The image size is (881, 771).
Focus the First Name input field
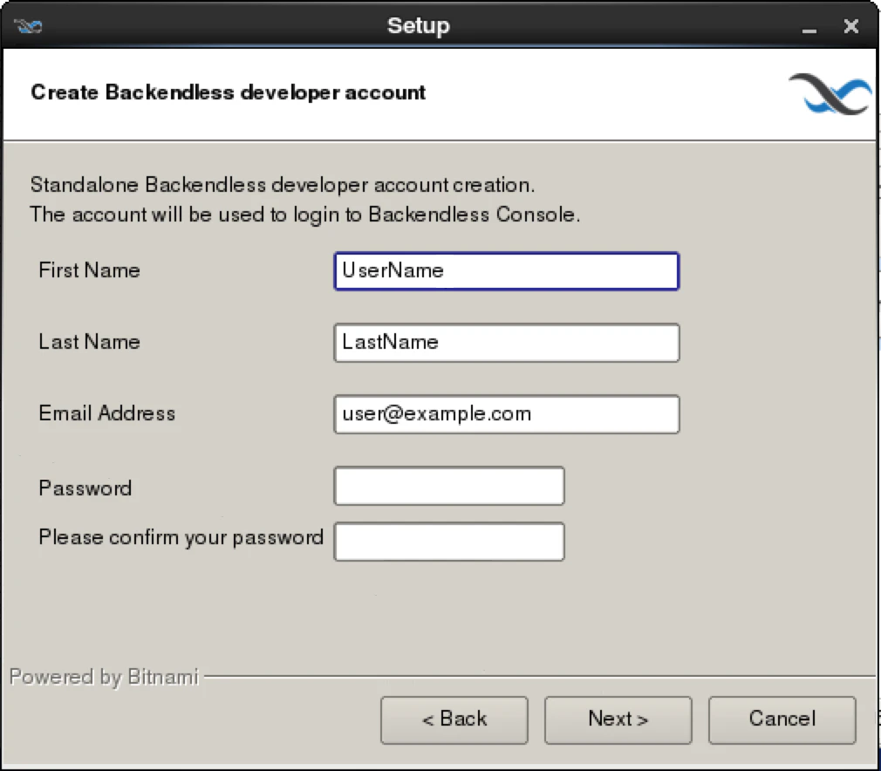506,271
